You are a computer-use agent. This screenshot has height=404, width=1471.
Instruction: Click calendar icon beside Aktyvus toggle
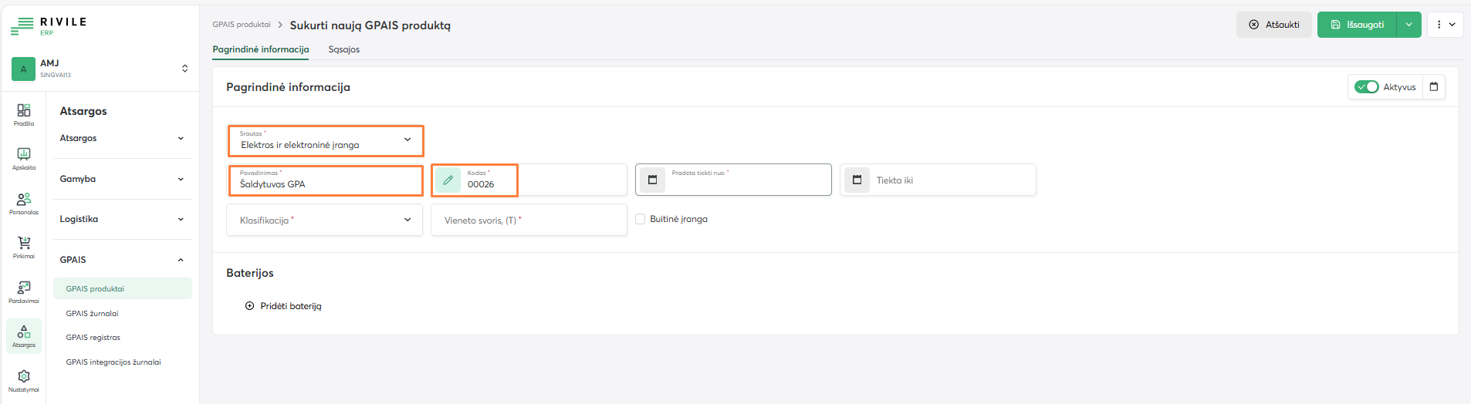pos(1433,87)
